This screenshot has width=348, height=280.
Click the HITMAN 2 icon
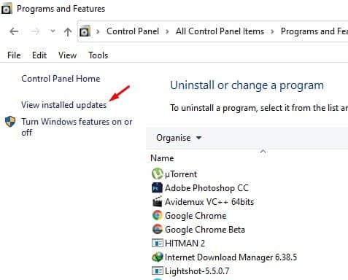158,244
